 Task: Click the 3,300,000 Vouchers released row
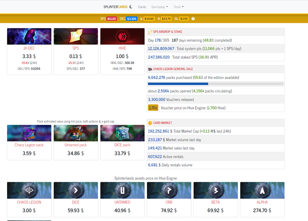click(215, 99)
